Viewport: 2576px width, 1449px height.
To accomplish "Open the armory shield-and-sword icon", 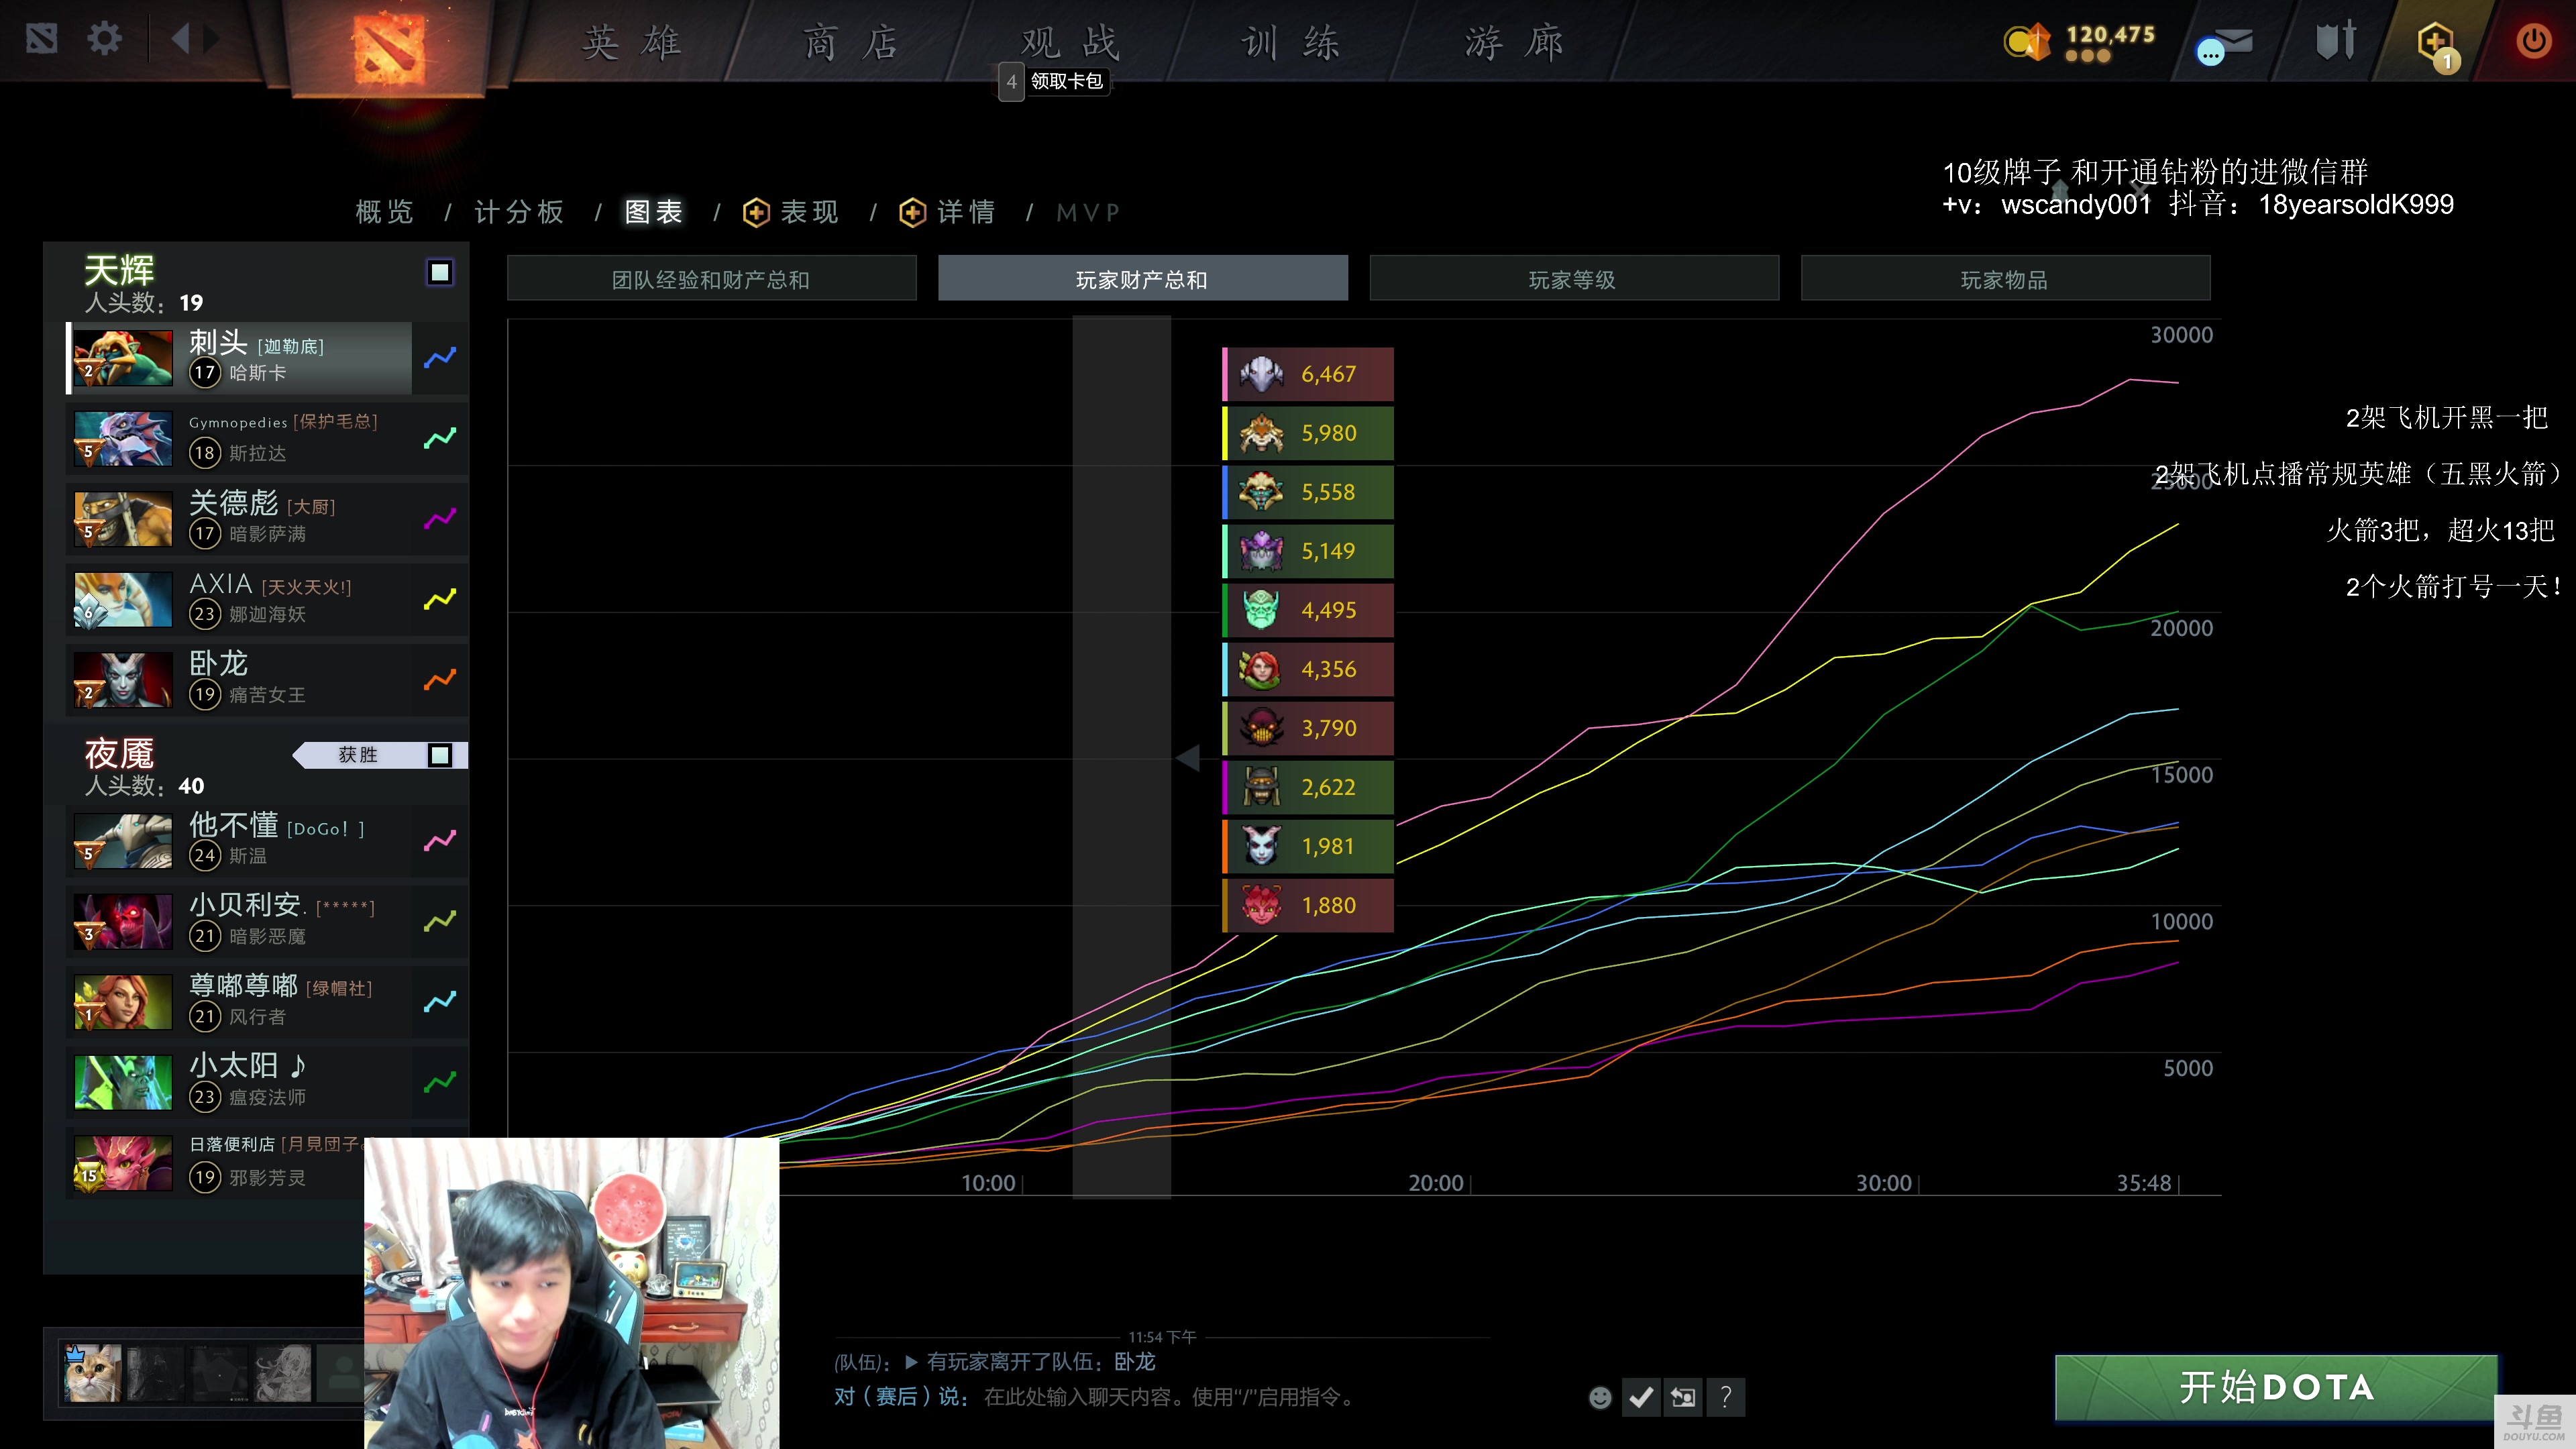I will (x=2336, y=41).
